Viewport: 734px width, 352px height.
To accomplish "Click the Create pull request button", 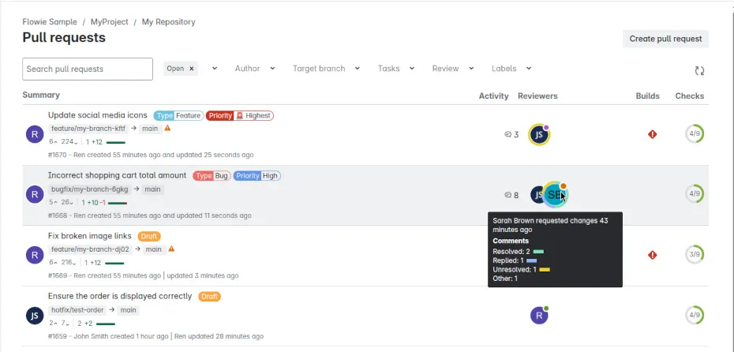I will tap(665, 39).
